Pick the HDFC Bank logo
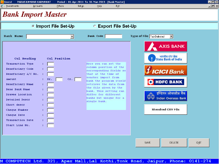 click(166, 82)
